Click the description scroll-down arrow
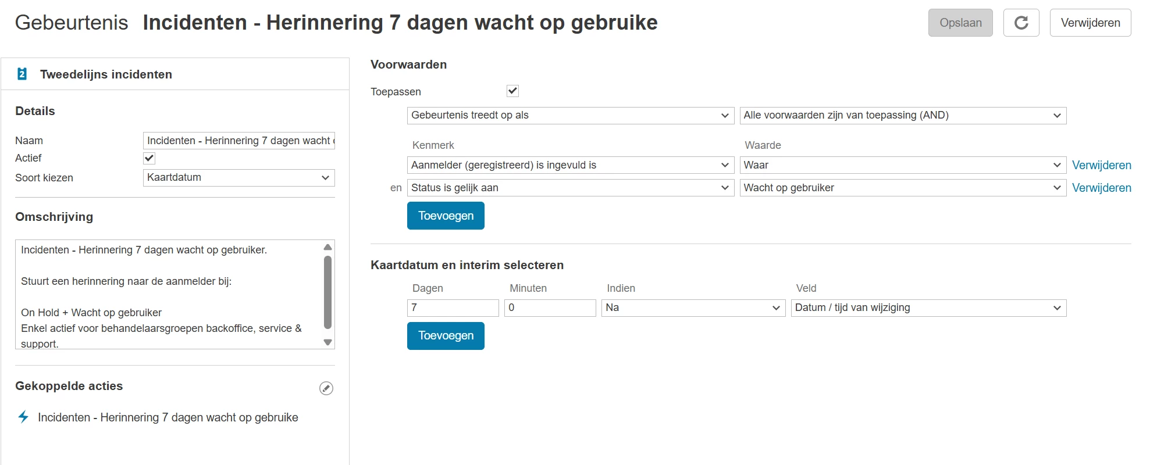Image resolution: width=1150 pixels, height=465 pixels. [327, 342]
